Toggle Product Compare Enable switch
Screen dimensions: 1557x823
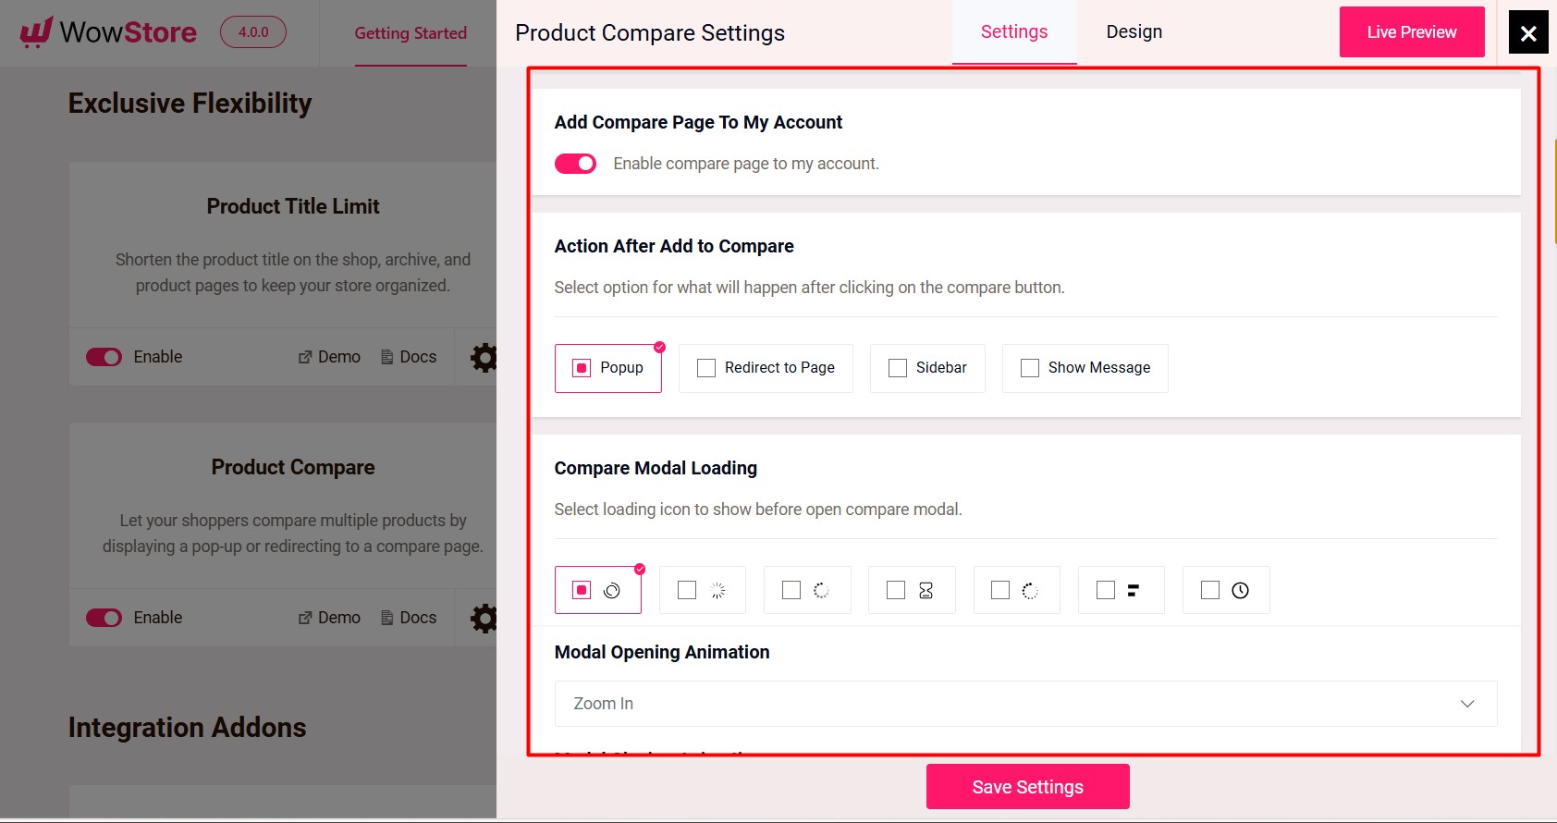pos(104,618)
